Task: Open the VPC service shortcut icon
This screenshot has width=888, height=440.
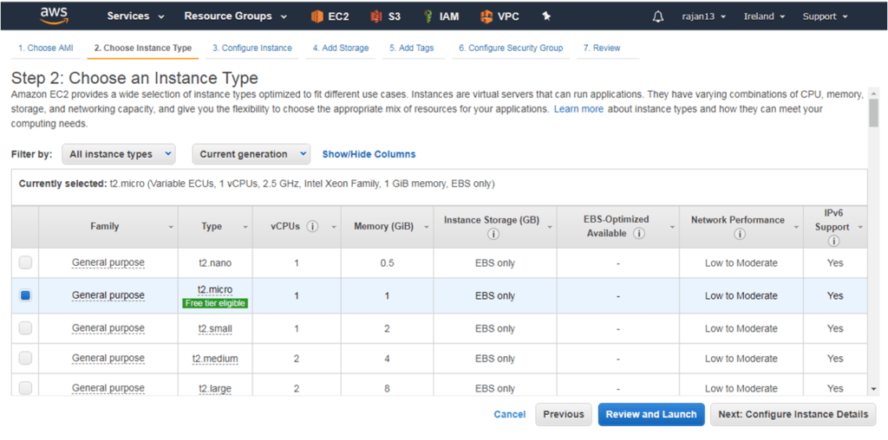Action: 486,16
